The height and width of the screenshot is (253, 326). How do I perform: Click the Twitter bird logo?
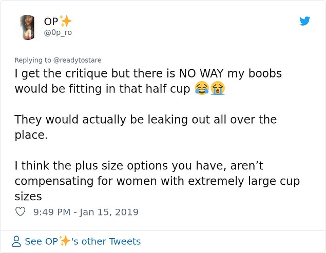pos(304,21)
